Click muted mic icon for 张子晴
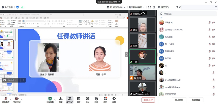 coord(210,58)
